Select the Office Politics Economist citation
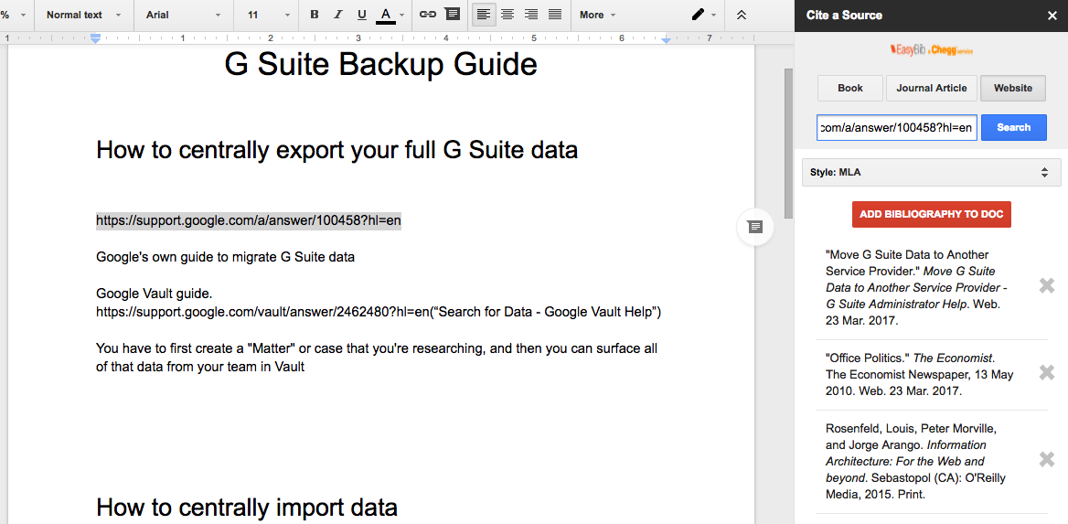The height and width of the screenshot is (524, 1068). point(920,375)
